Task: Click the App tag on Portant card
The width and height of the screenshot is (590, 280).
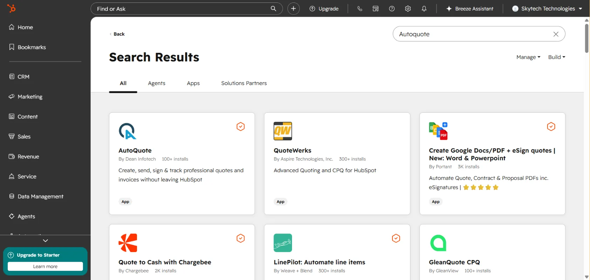Action: click(436, 202)
